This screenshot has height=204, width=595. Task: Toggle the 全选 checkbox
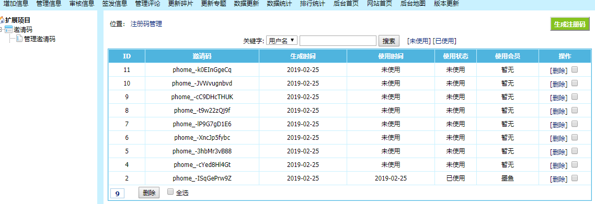(170, 191)
